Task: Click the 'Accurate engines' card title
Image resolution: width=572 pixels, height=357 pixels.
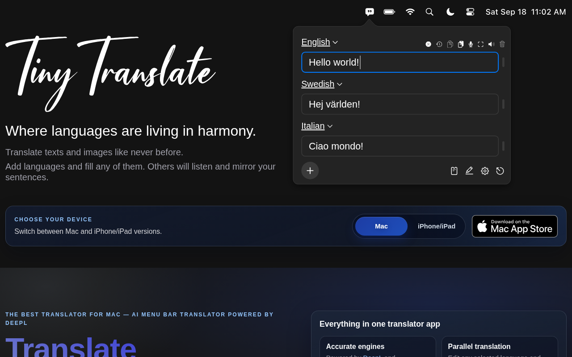Action: tap(355, 347)
